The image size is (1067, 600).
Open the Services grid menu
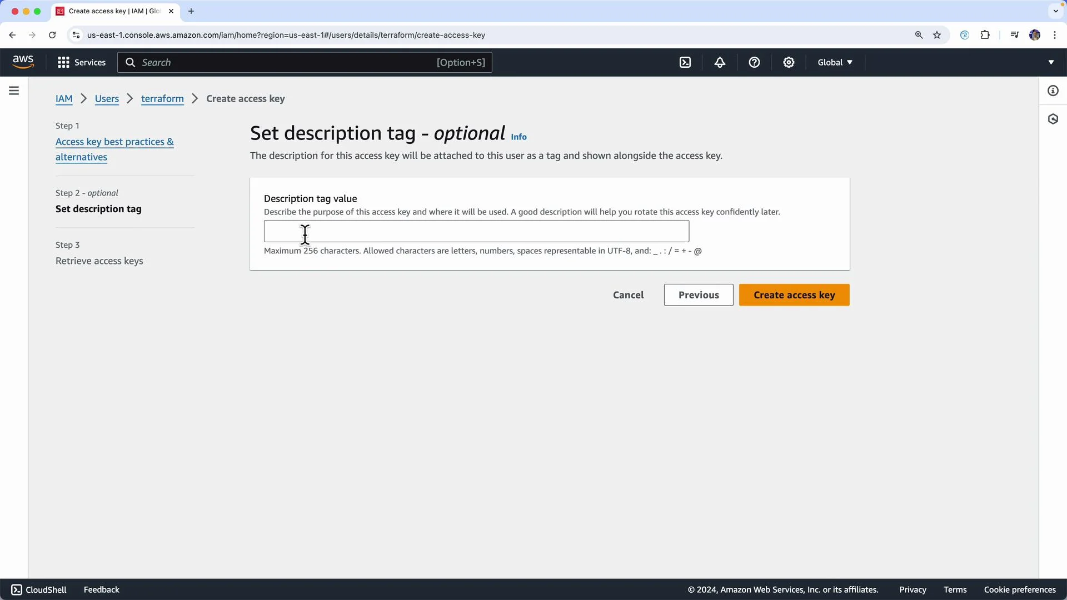point(81,62)
